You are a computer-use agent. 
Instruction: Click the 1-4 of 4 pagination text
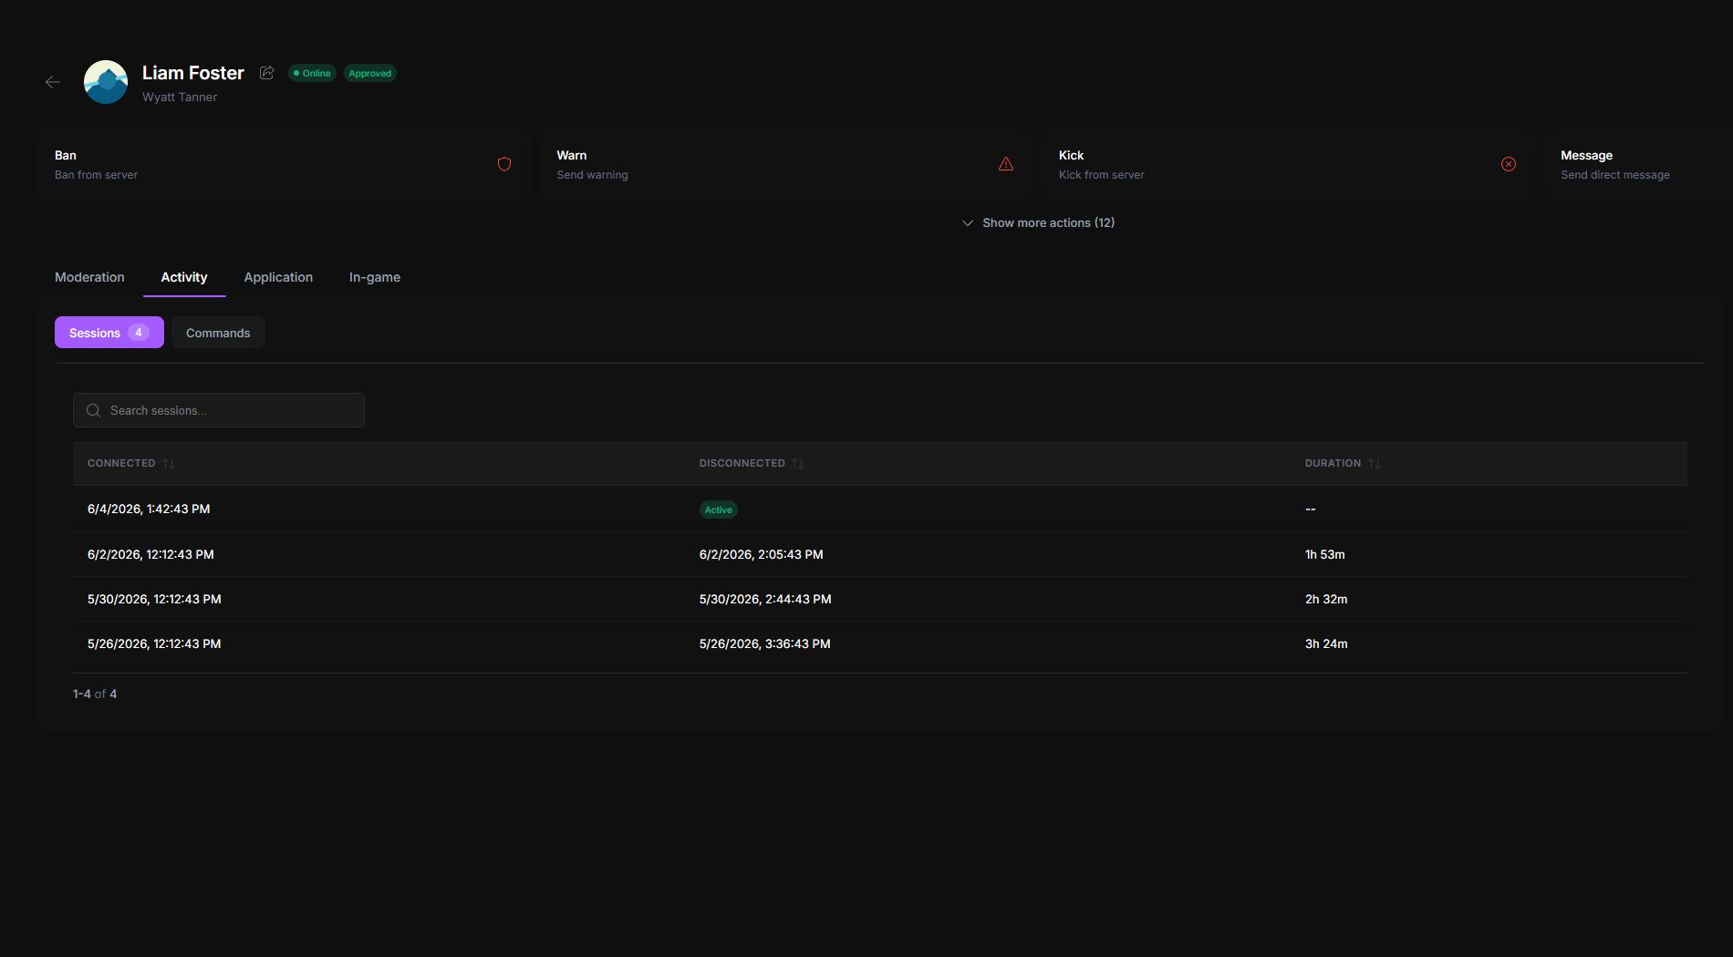[x=95, y=694]
